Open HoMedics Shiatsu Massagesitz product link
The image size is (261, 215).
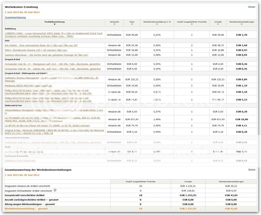(x=51, y=78)
